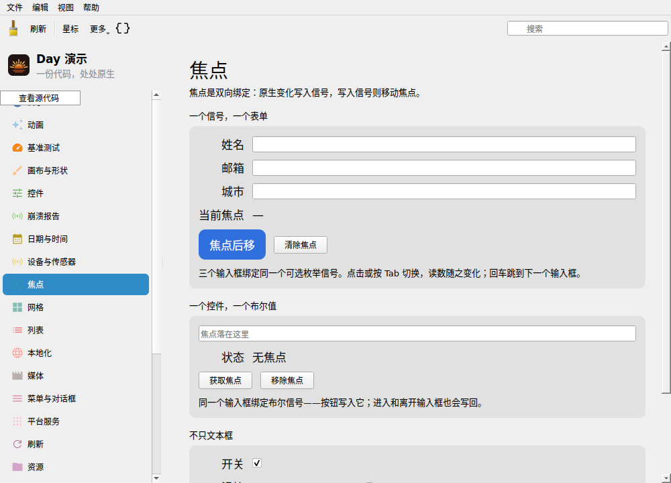This screenshot has width=671, height=483.
Task: Click the blue 焦点后移 button
Action: tap(232, 245)
